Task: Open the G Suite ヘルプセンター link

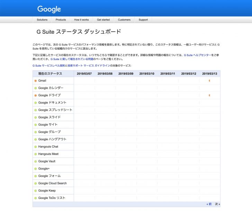Action: 198,55
